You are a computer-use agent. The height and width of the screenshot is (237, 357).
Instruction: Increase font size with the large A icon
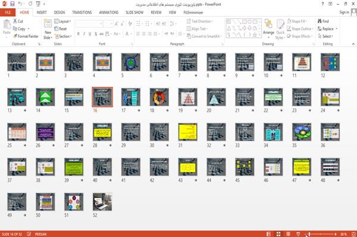coord(117,24)
